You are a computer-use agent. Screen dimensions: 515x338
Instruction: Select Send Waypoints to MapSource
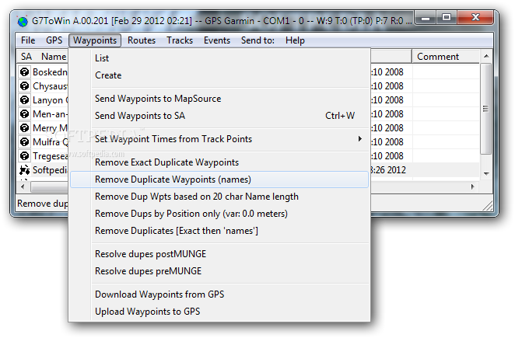(x=219, y=99)
